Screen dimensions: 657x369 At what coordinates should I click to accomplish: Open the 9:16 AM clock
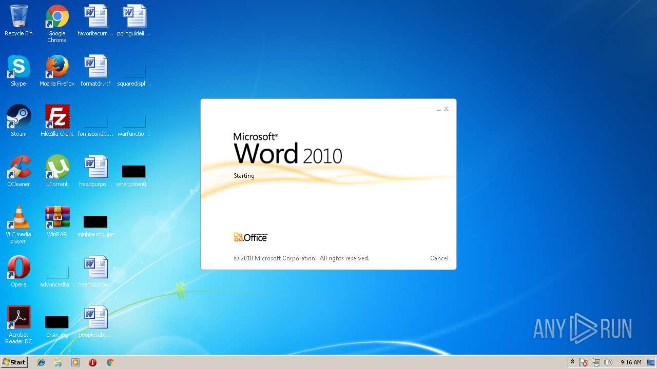coord(631,362)
